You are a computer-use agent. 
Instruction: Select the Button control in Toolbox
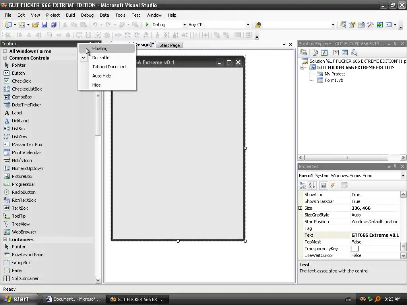[18, 73]
